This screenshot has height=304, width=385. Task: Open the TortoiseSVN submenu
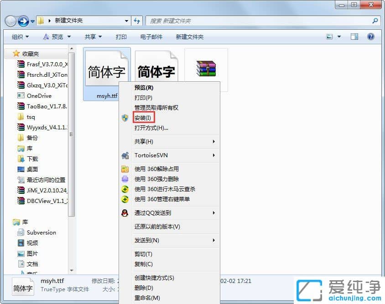coord(151,156)
